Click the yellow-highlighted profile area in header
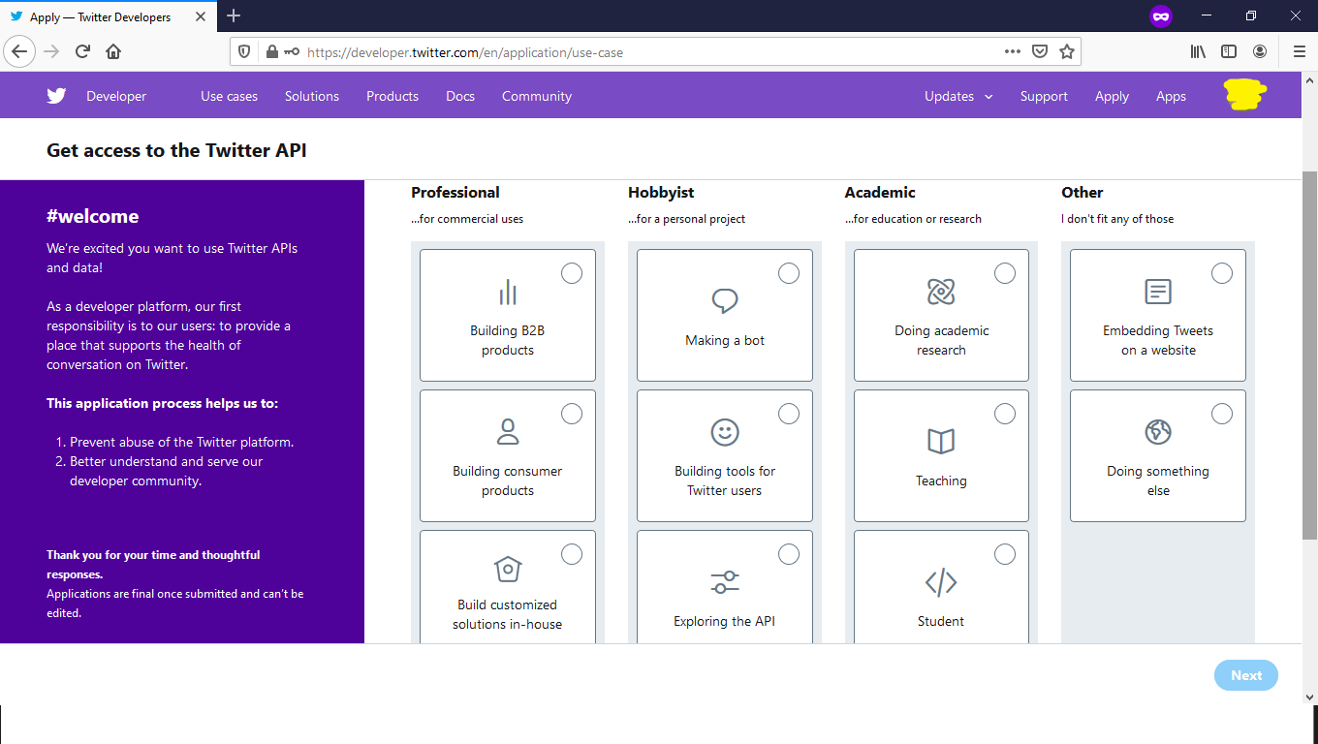 (x=1245, y=95)
